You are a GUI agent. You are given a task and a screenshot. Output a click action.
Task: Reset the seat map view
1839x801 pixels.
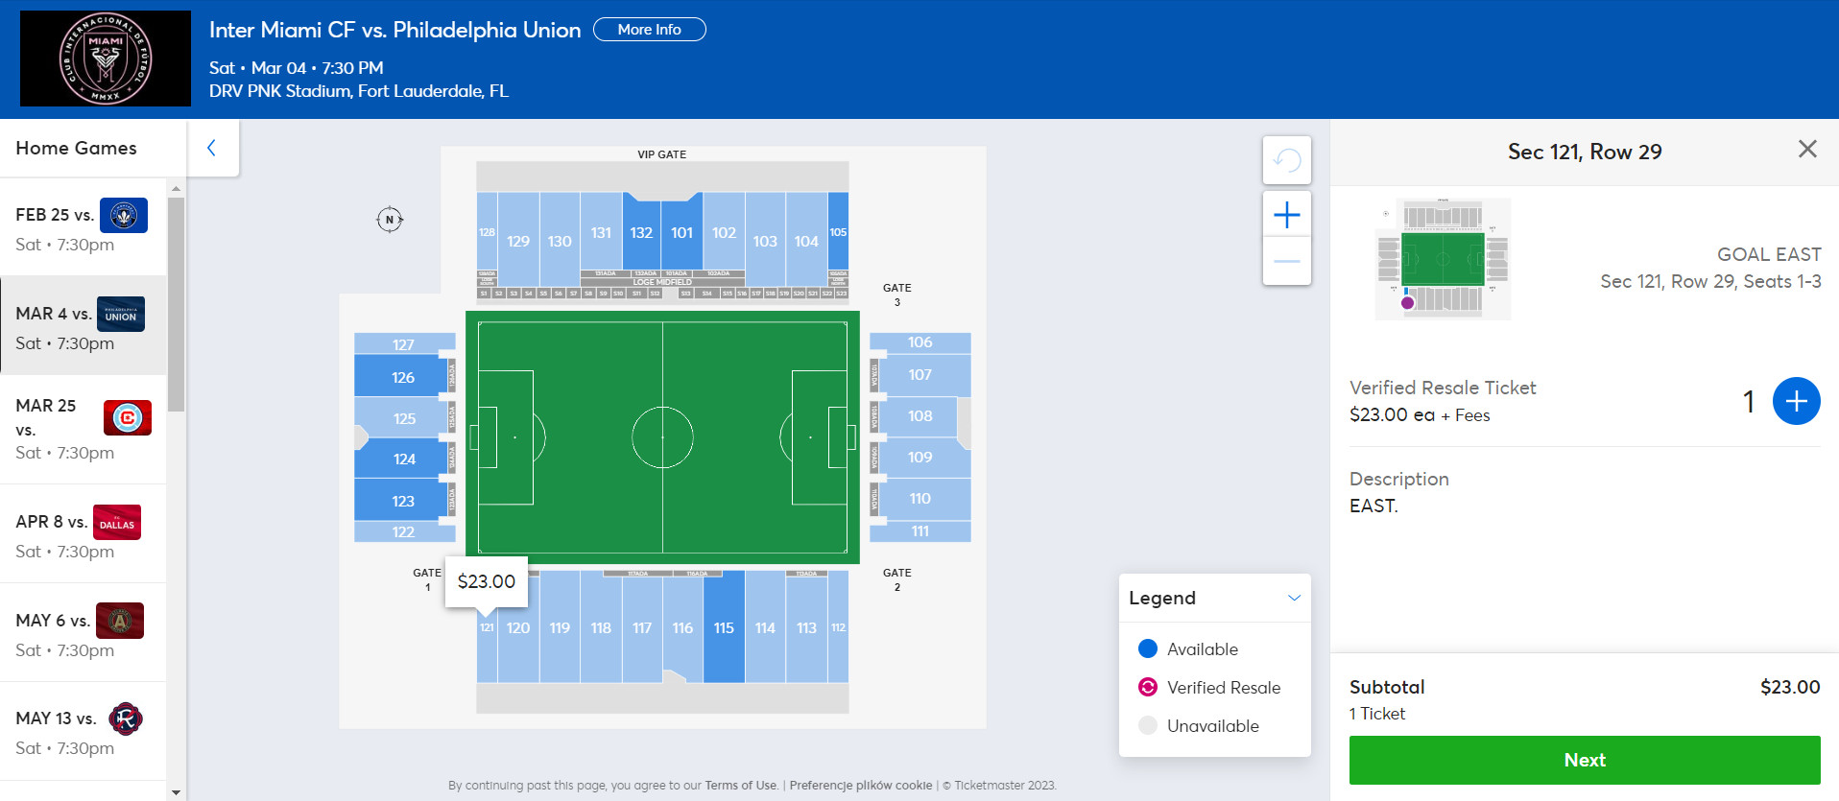pyautogui.click(x=1286, y=160)
